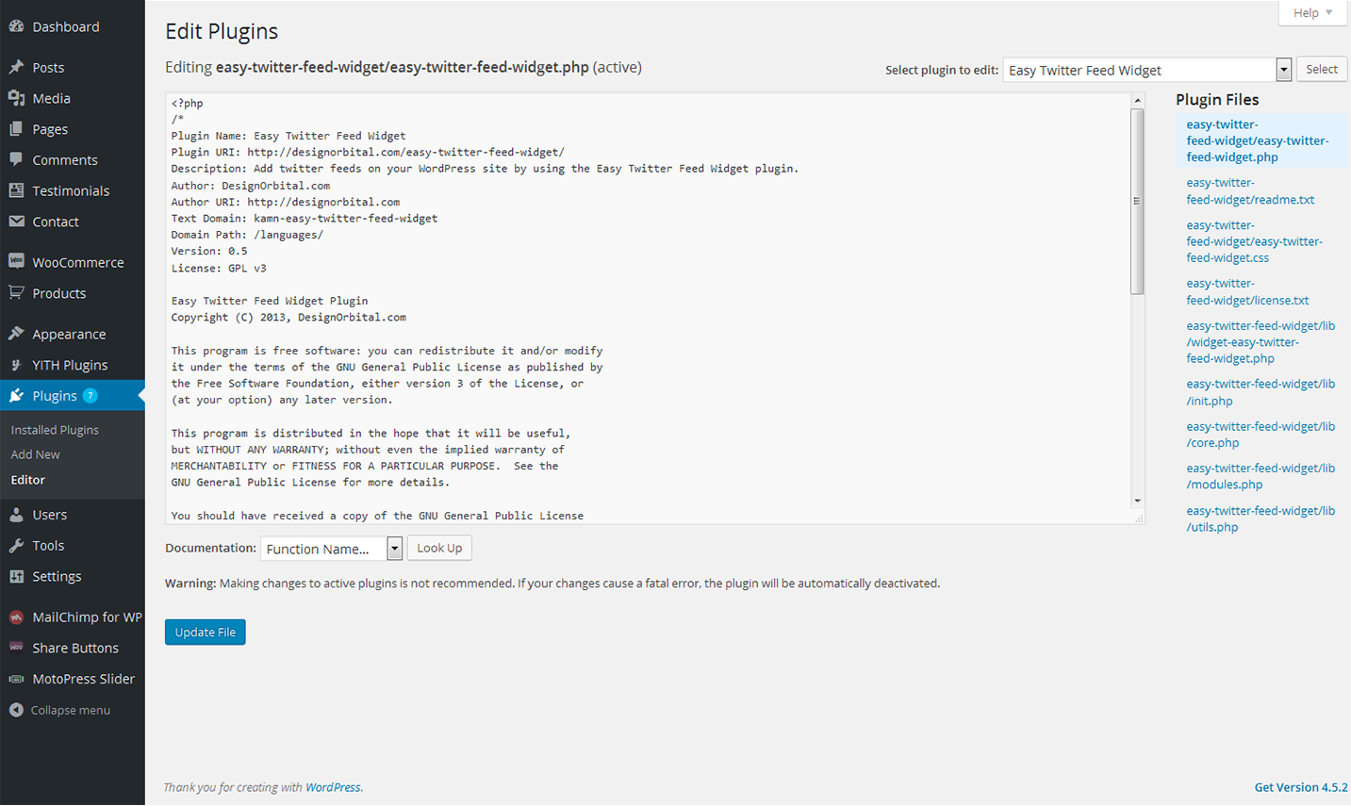1351x806 pixels.
Task: Open Media library via its icon
Action: pyautogui.click(x=16, y=98)
